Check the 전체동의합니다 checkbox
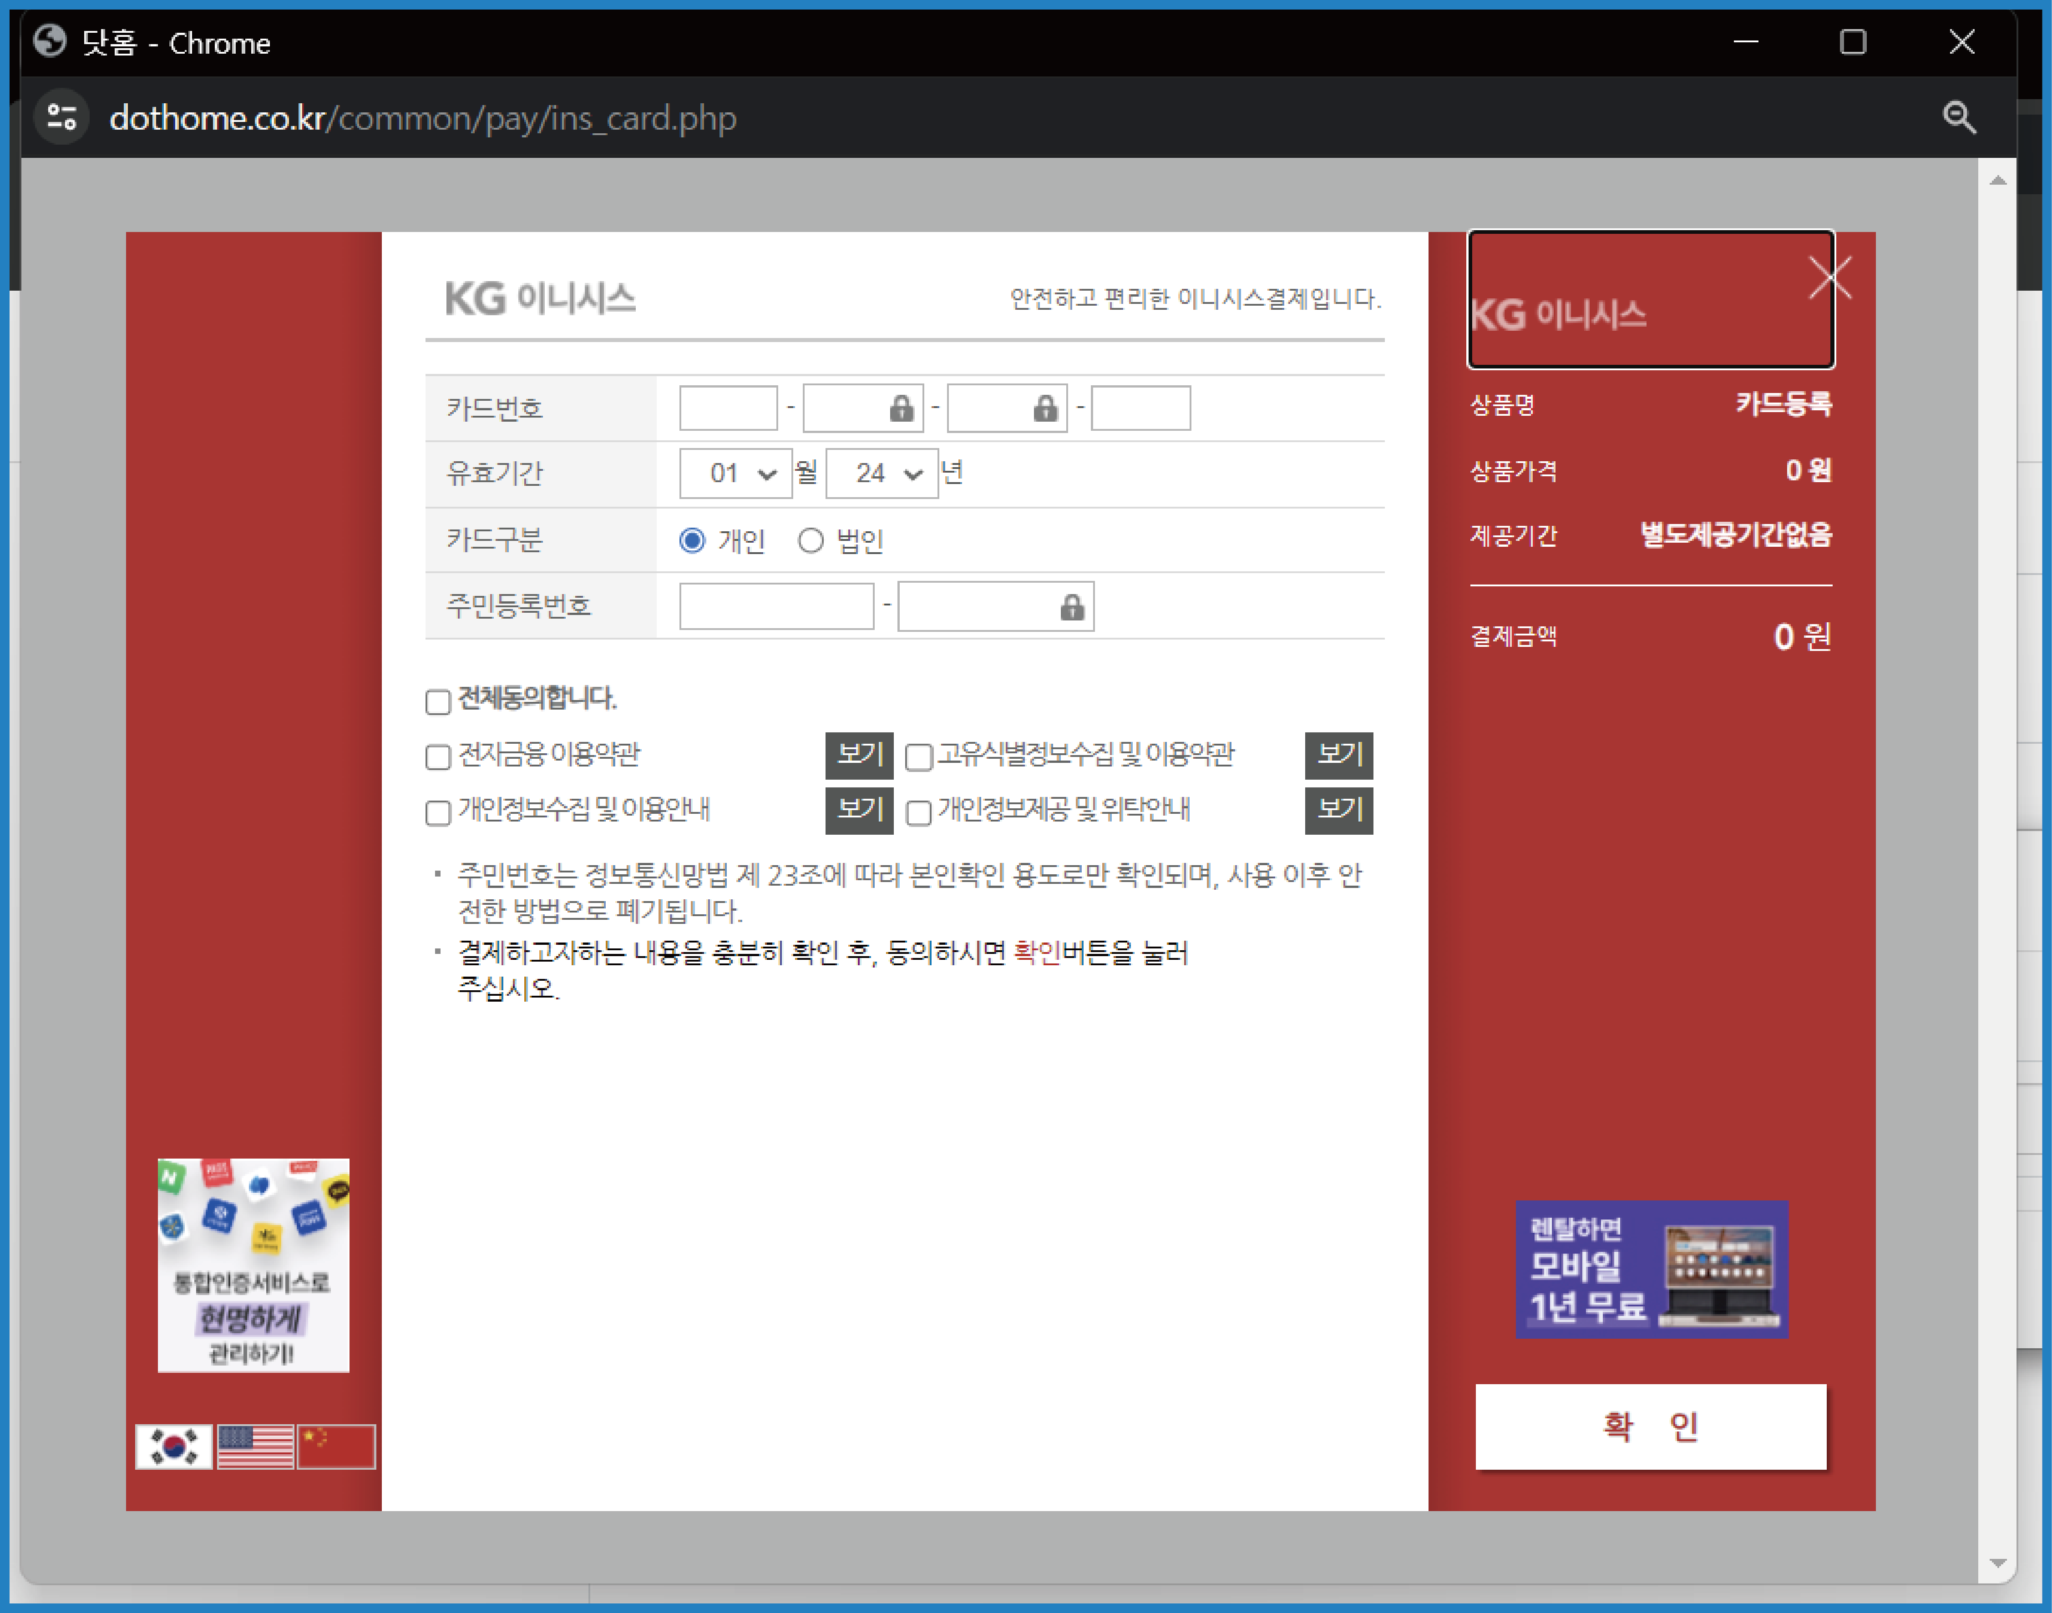Viewport: 2052px width, 1613px height. [x=437, y=702]
